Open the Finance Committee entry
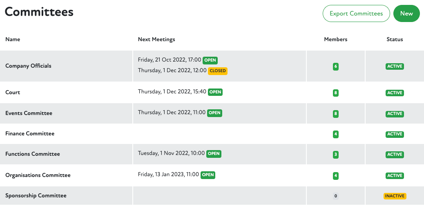The height and width of the screenshot is (208, 424). point(30,134)
